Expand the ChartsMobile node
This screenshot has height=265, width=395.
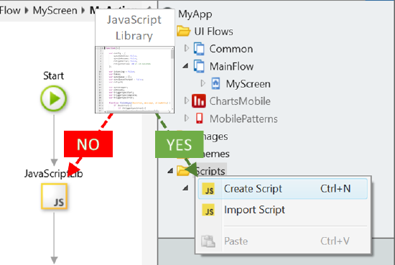coord(187,101)
